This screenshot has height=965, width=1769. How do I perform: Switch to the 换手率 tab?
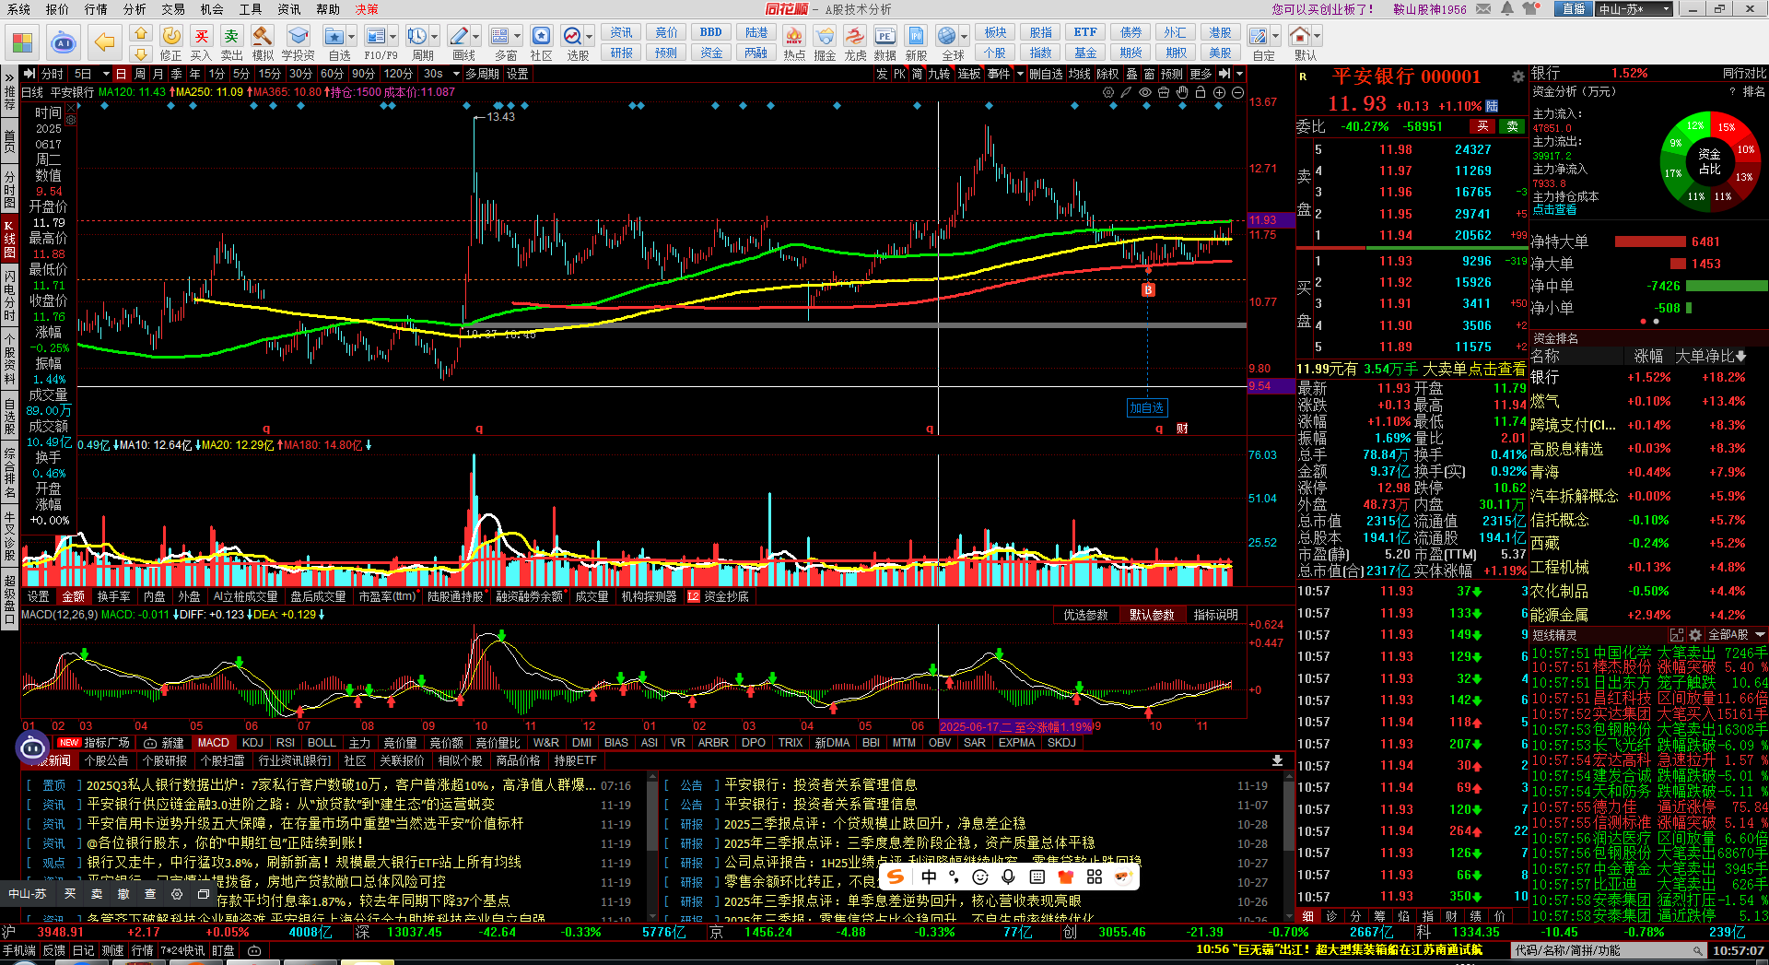pos(113,596)
